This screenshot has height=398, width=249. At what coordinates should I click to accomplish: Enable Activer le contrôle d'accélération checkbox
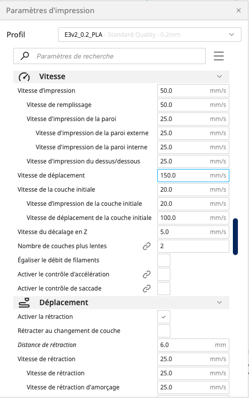click(164, 274)
